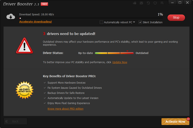Click the Activate Now button
This screenshot has height=128, width=193.
175,121
